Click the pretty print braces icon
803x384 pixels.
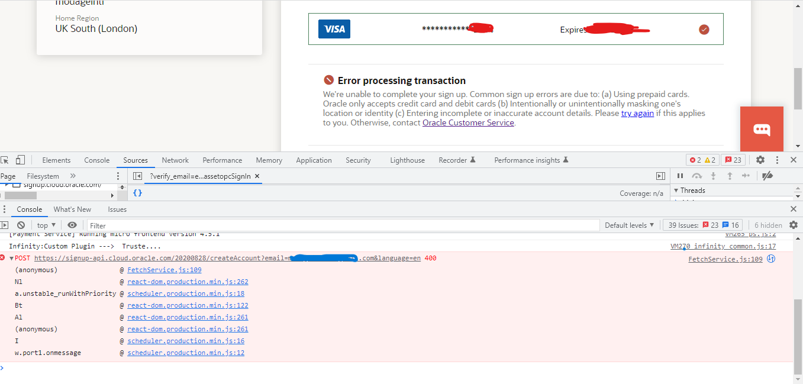point(137,193)
